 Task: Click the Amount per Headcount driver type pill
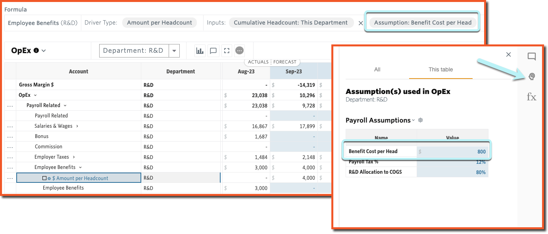[x=160, y=23]
